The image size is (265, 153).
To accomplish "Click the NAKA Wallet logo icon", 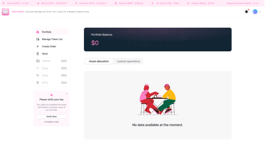I will [x=5, y=12].
